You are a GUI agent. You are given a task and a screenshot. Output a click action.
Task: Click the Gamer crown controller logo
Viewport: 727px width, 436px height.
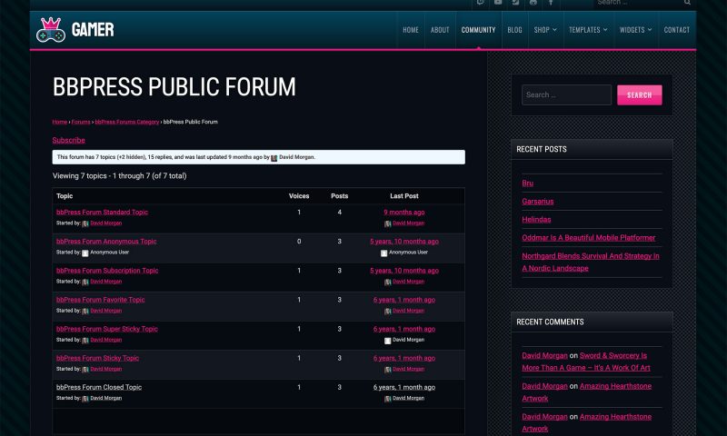(51, 30)
